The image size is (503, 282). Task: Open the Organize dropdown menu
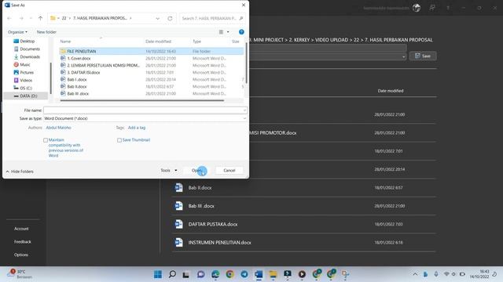[x=17, y=32]
